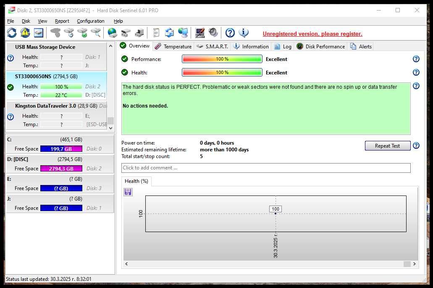This screenshot has height=288, width=433.
Task: Click the disk with green checkmark toolbar icon
Action: tap(82, 33)
